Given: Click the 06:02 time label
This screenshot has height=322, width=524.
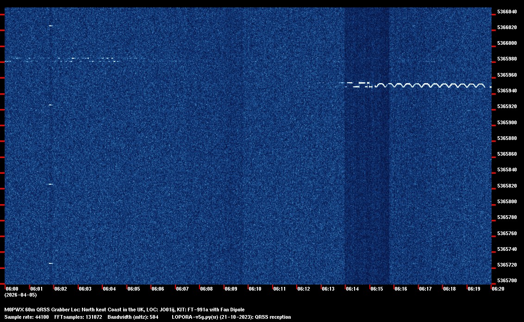Looking at the screenshot, I should (x=61, y=289).
